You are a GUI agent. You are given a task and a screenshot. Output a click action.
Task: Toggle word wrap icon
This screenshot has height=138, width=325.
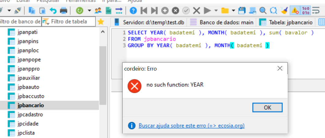coord(316,10)
